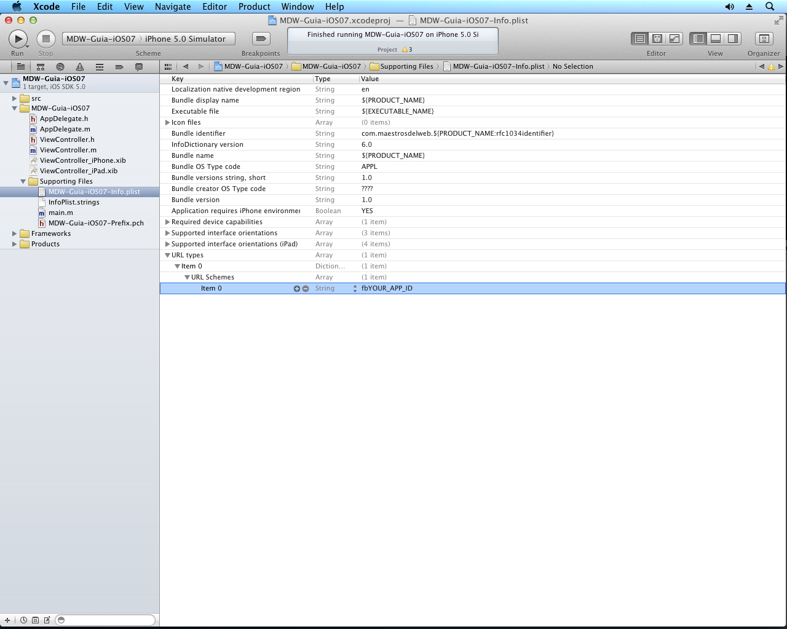Show the Search navigator
787x629 pixels.
point(60,66)
